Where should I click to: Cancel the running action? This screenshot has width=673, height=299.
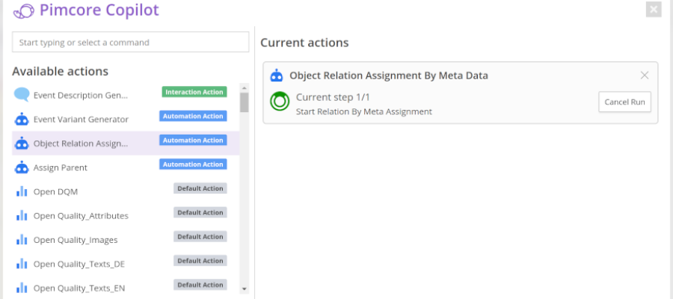(624, 102)
